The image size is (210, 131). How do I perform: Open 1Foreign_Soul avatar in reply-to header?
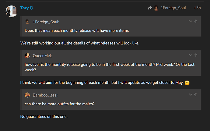click(156, 8)
